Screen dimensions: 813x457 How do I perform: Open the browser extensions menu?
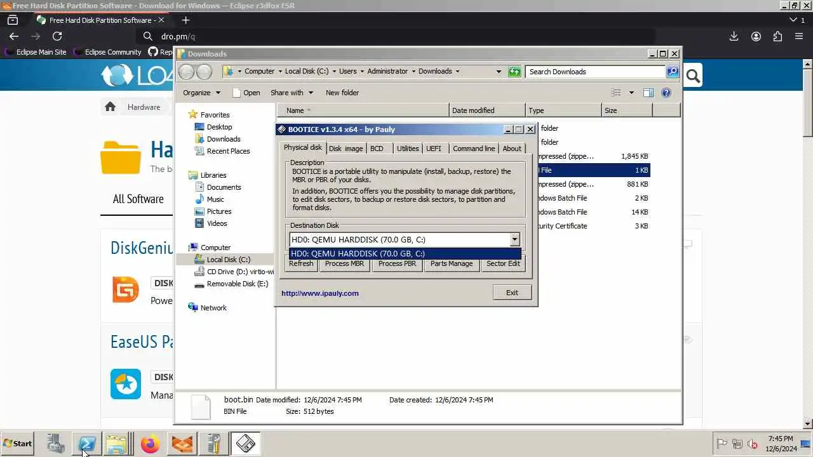pyautogui.click(x=777, y=36)
